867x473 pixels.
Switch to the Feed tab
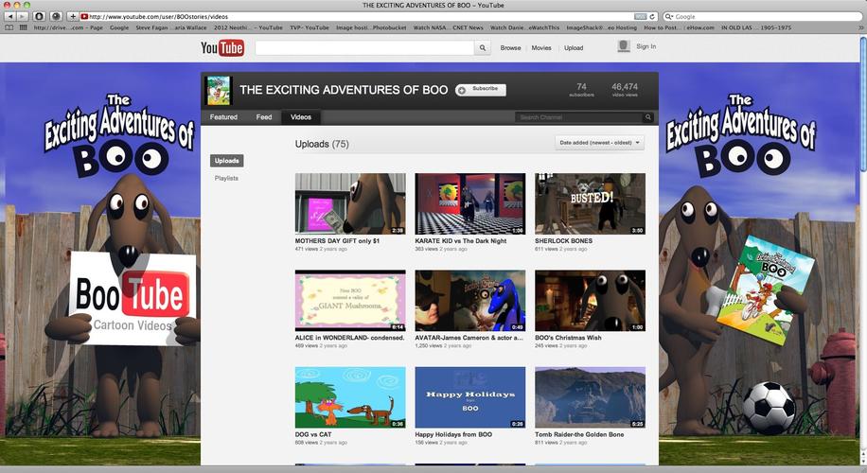pos(264,117)
